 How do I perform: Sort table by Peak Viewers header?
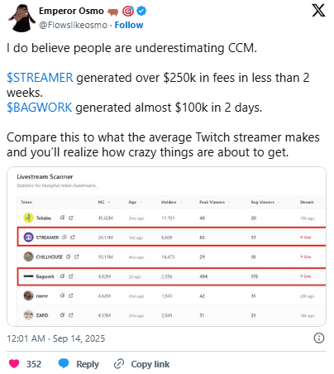pyautogui.click(x=212, y=202)
